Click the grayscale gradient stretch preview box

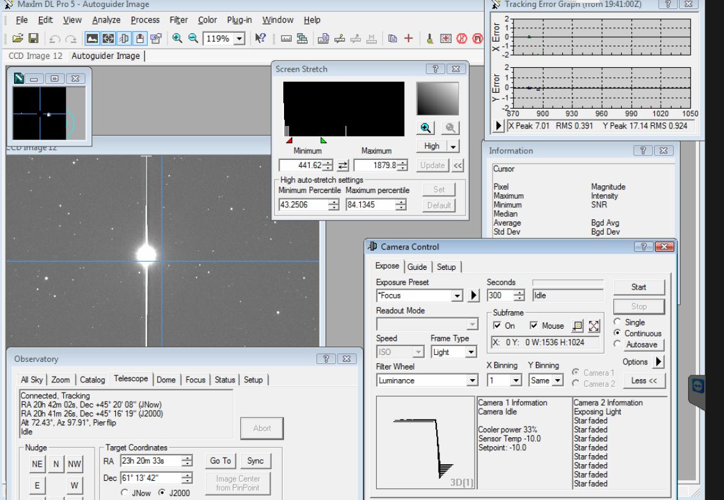[437, 99]
